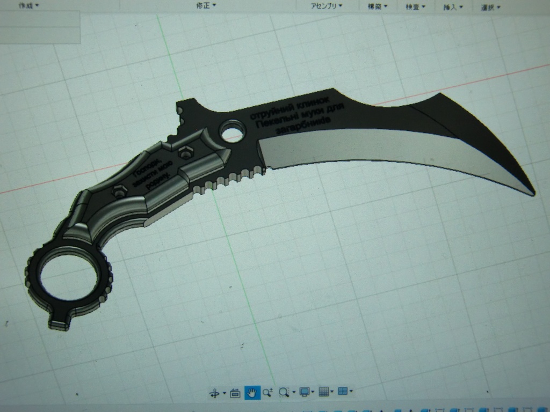
Task: Open the アセンブリ menu
Action: (x=326, y=6)
